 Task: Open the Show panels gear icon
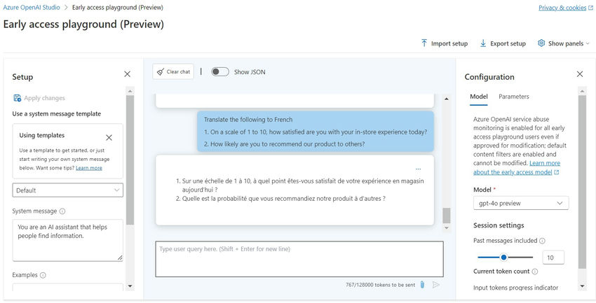pyautogui.click(x=541, y=43)
